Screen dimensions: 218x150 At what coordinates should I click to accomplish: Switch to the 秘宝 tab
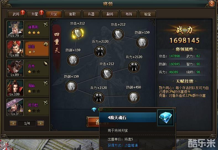coord(147,14)
